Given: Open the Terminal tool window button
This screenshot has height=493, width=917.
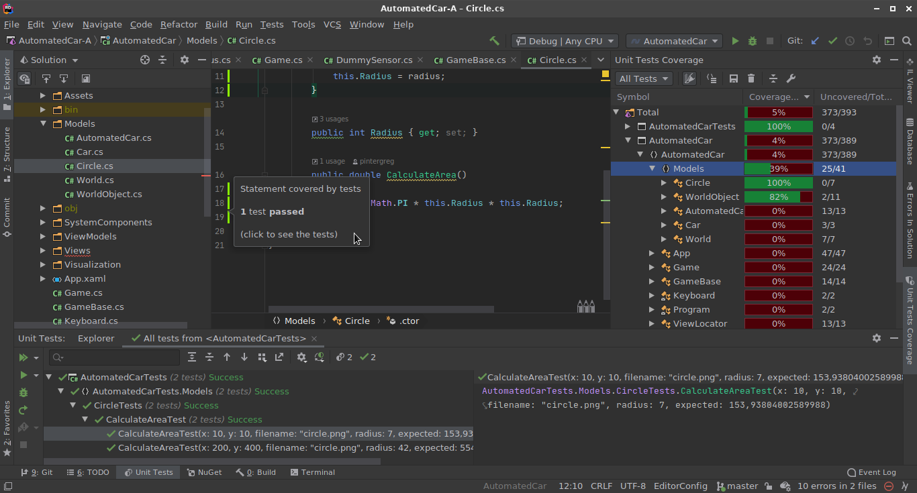Looking at the screenshot, I should click(x=312, y=472).
